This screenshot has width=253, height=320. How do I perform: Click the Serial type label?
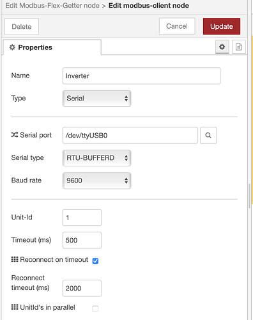(x=27, y=157)
